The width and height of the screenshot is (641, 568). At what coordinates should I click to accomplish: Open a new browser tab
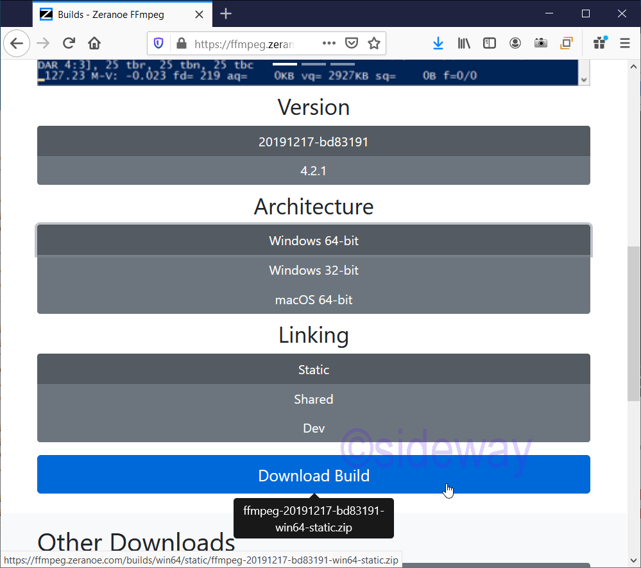click(226, 13)
